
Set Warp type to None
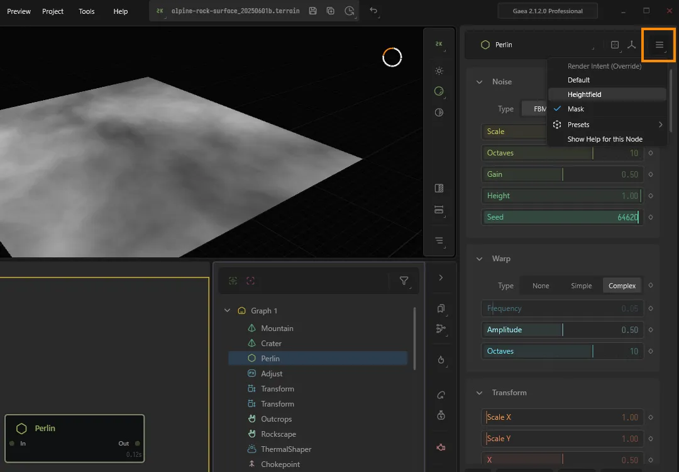click(541, 286)
